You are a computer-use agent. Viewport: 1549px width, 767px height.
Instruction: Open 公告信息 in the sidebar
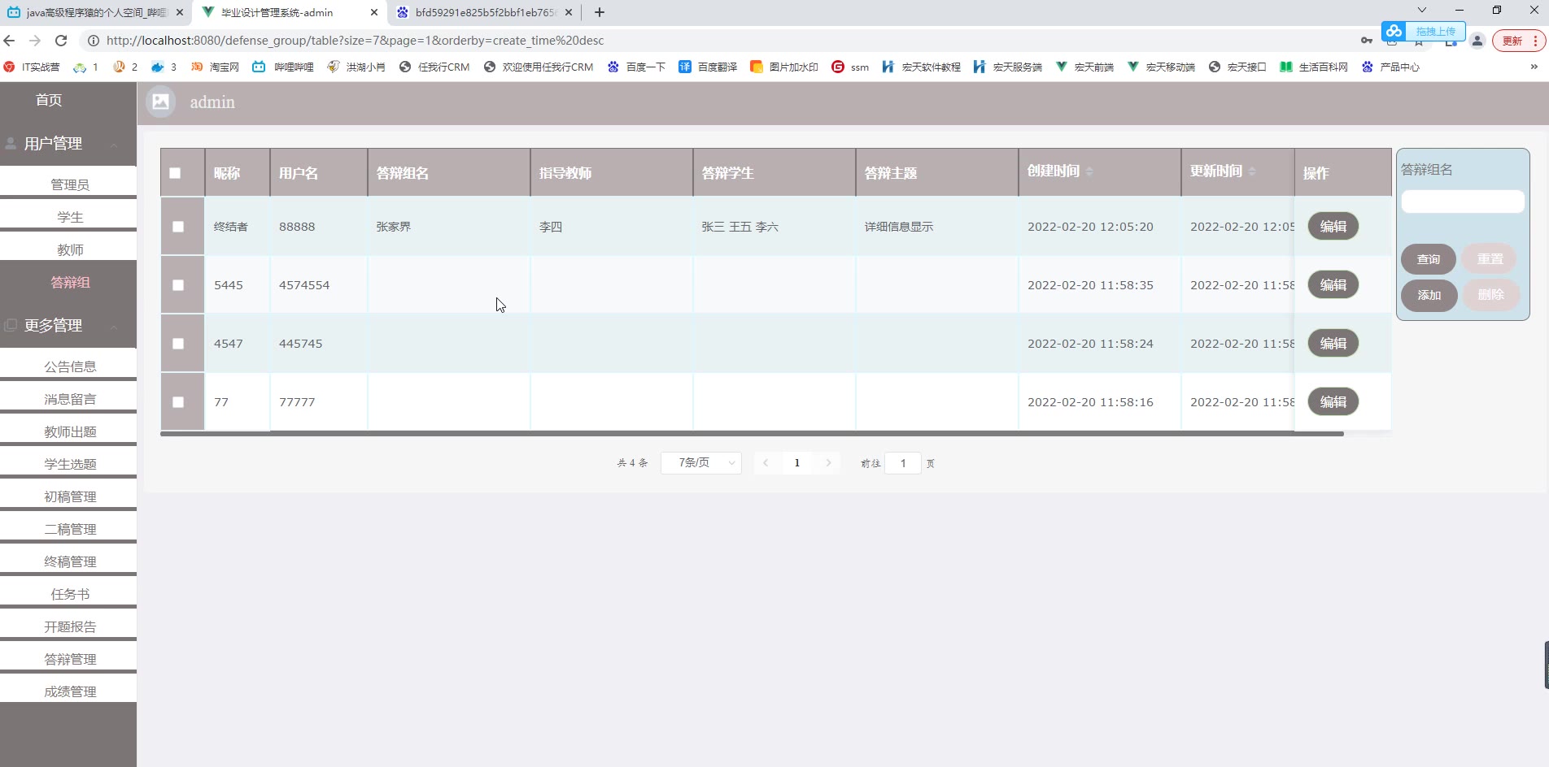pos(70,366)
